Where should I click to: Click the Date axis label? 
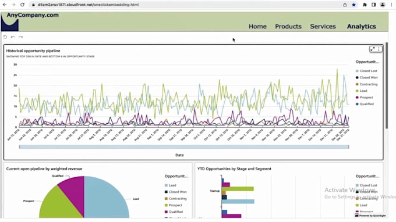[x=179, y=155]
